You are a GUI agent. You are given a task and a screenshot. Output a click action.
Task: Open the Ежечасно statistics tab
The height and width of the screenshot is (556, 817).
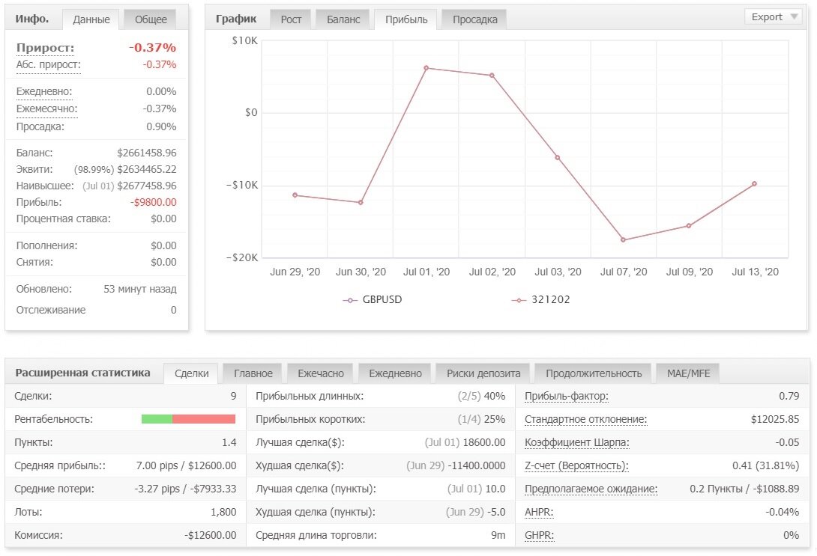(x=321, y=373)
